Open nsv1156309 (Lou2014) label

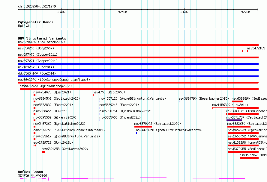(230, 105)
